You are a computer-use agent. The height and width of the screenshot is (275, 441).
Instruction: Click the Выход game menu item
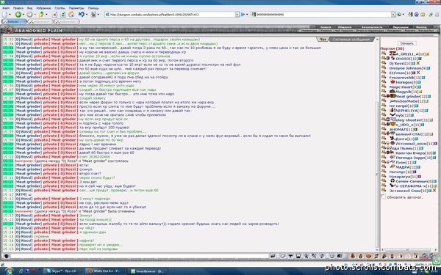(x=421, y=27)
